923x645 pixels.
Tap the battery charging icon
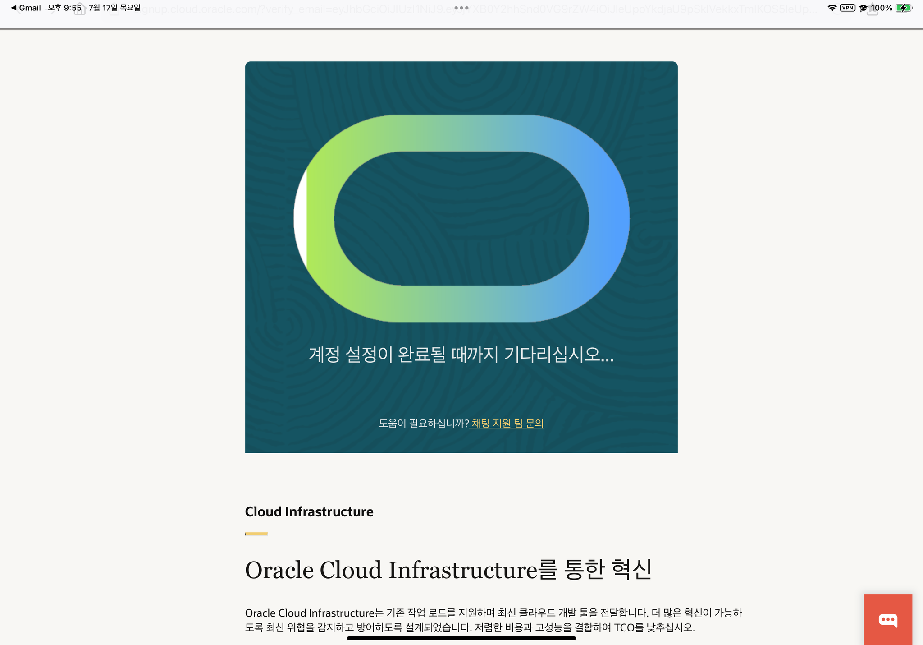tap(904, 8)
